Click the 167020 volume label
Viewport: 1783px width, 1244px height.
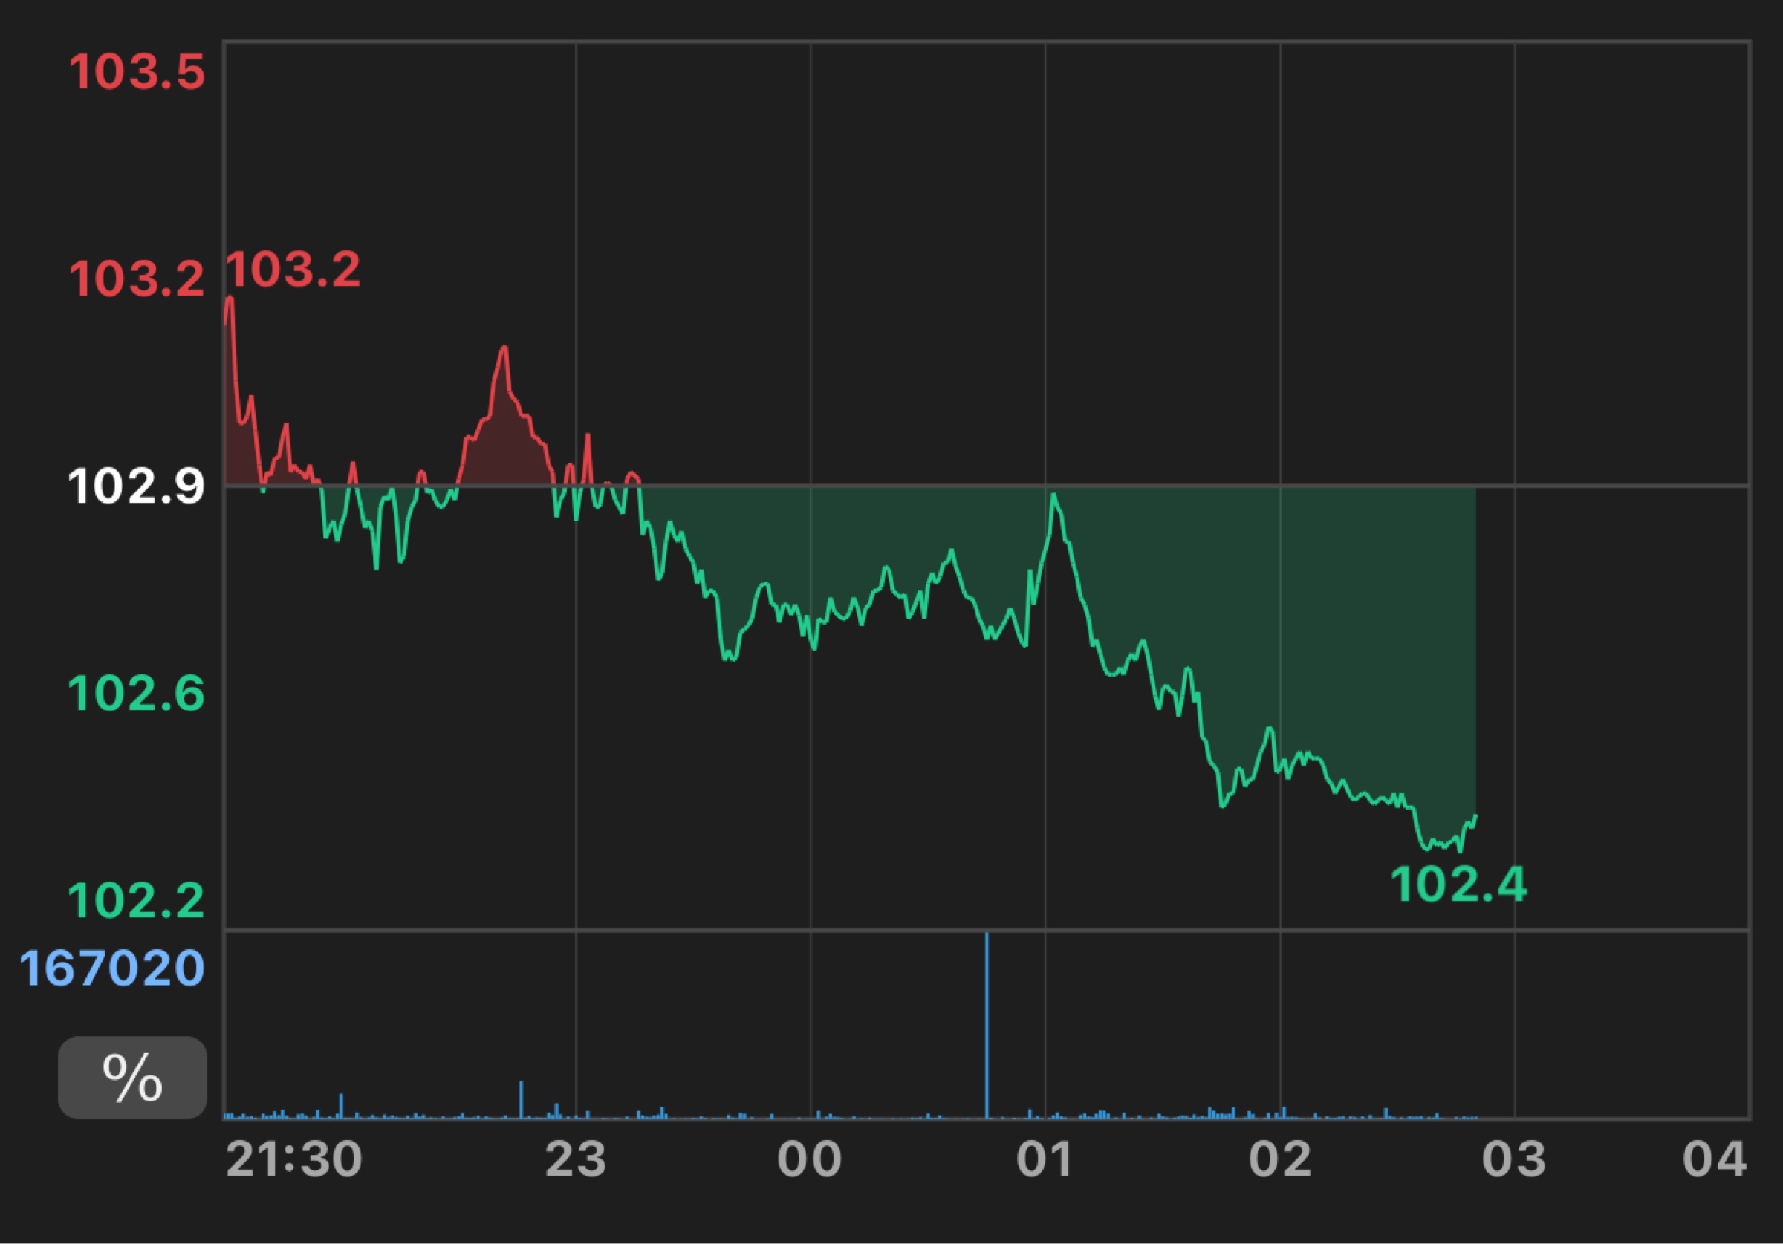click(112, 968)
